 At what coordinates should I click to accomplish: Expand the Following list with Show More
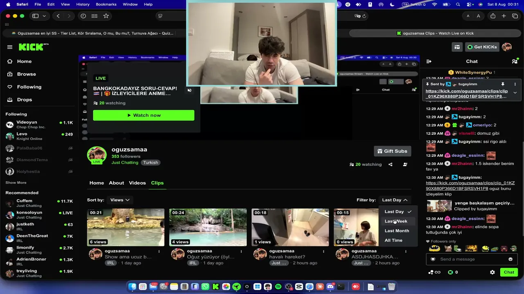(x=16, y=183)
